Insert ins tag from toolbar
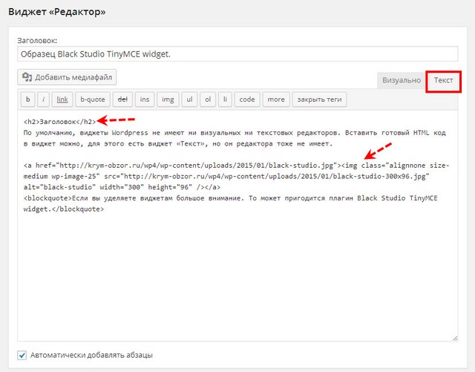This screenshot has height=372, width=475. coord(145,99)
